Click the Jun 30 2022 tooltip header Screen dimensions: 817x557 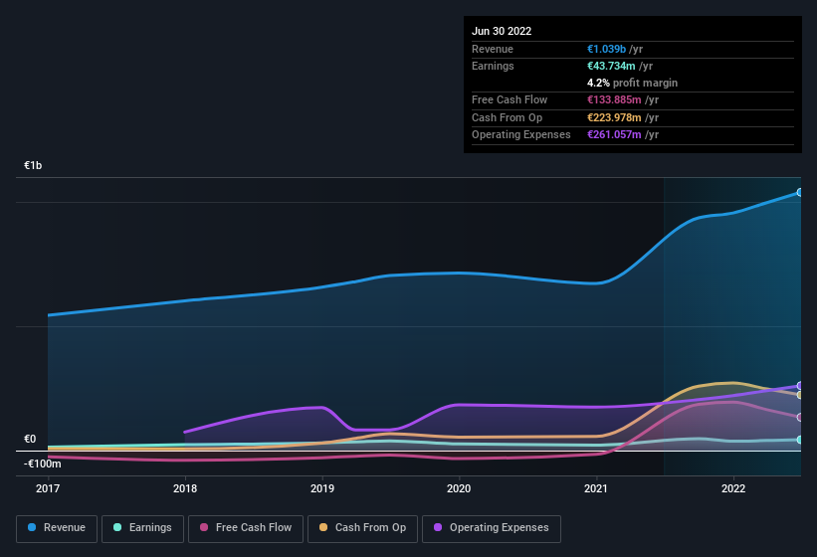(x=502, y=31)
